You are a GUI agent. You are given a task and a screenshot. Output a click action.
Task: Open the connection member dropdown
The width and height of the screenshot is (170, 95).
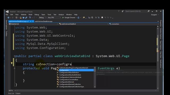coord(134,24)
